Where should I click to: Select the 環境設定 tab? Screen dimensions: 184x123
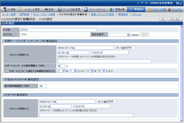tap(136, 9)
